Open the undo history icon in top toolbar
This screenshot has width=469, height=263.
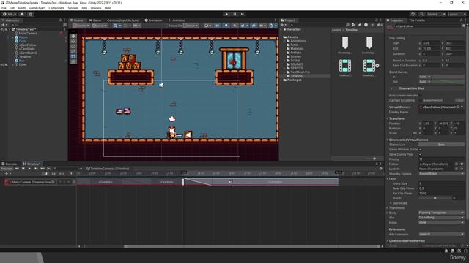[x=413, y=14]
